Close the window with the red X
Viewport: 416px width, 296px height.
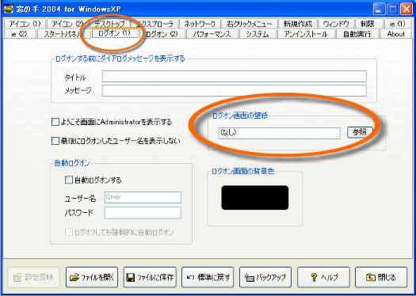point(406,9)
